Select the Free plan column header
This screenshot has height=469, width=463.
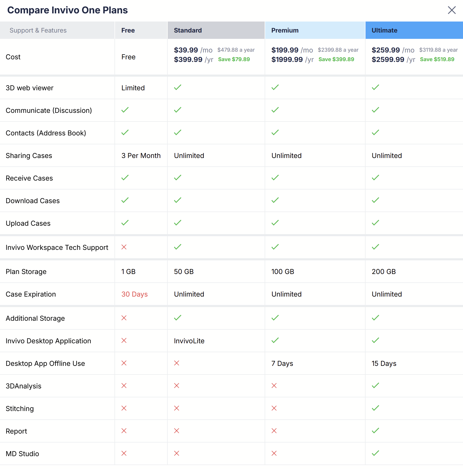(128, 30)
